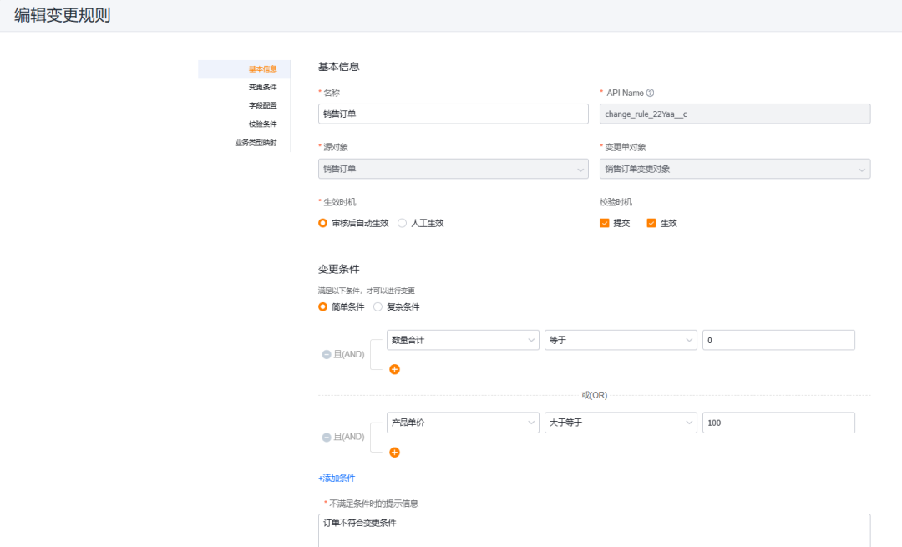This screenshot has height=547, width=902.
Task: Toggle the 生效 checkbox
Action: (x=651, y=223)
